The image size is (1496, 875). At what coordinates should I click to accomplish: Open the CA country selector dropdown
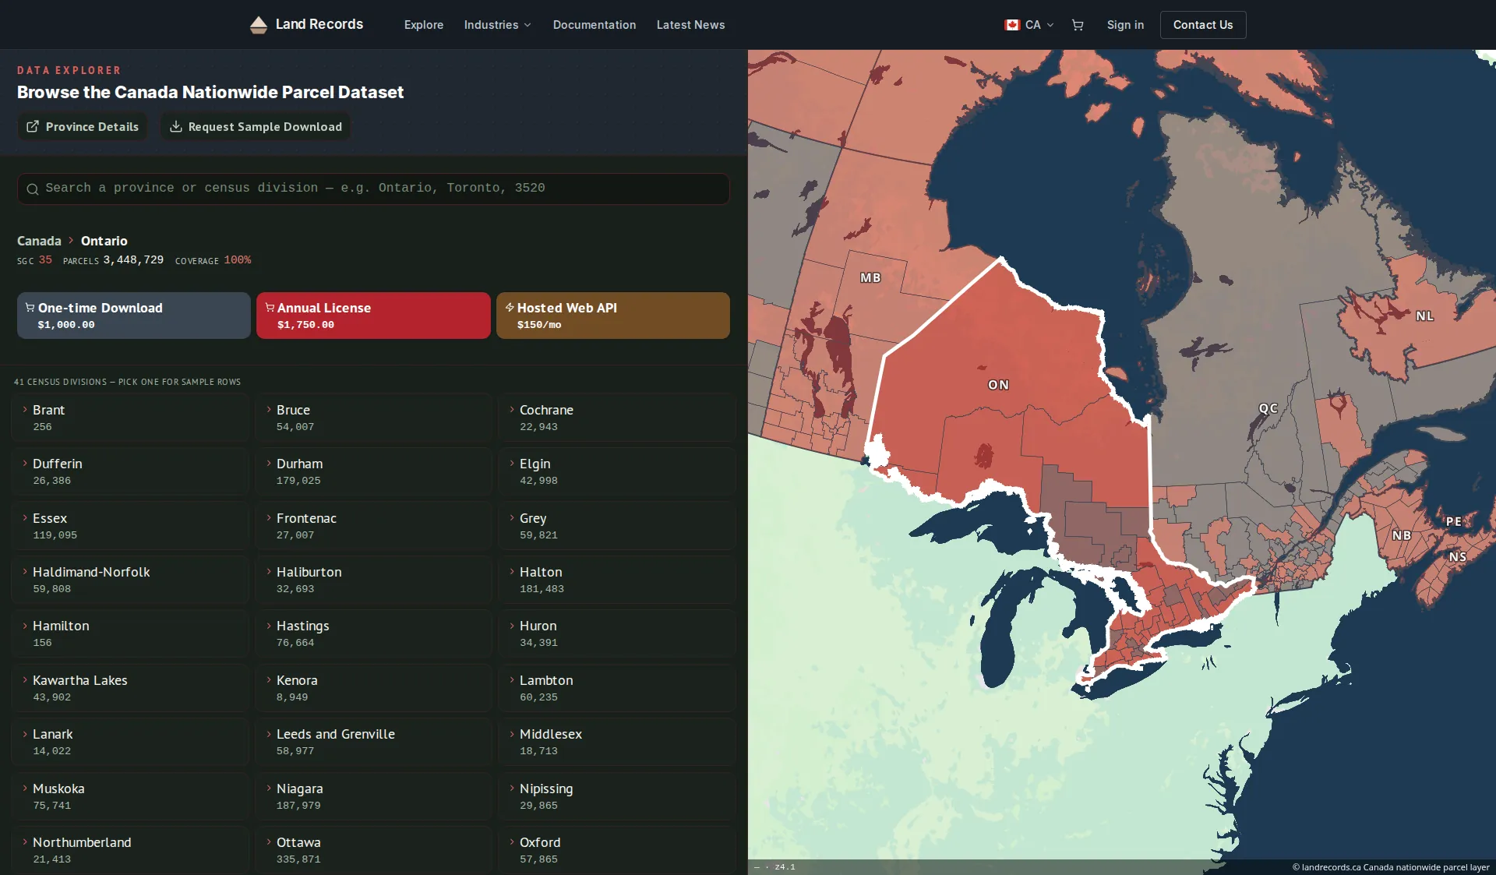[x=1029, y=25]
